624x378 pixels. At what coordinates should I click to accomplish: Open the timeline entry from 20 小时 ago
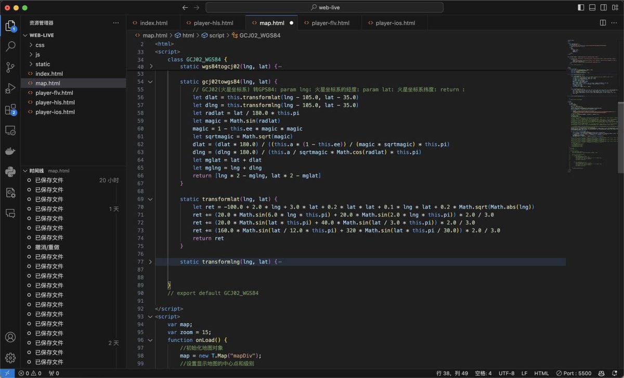[73, 180]
